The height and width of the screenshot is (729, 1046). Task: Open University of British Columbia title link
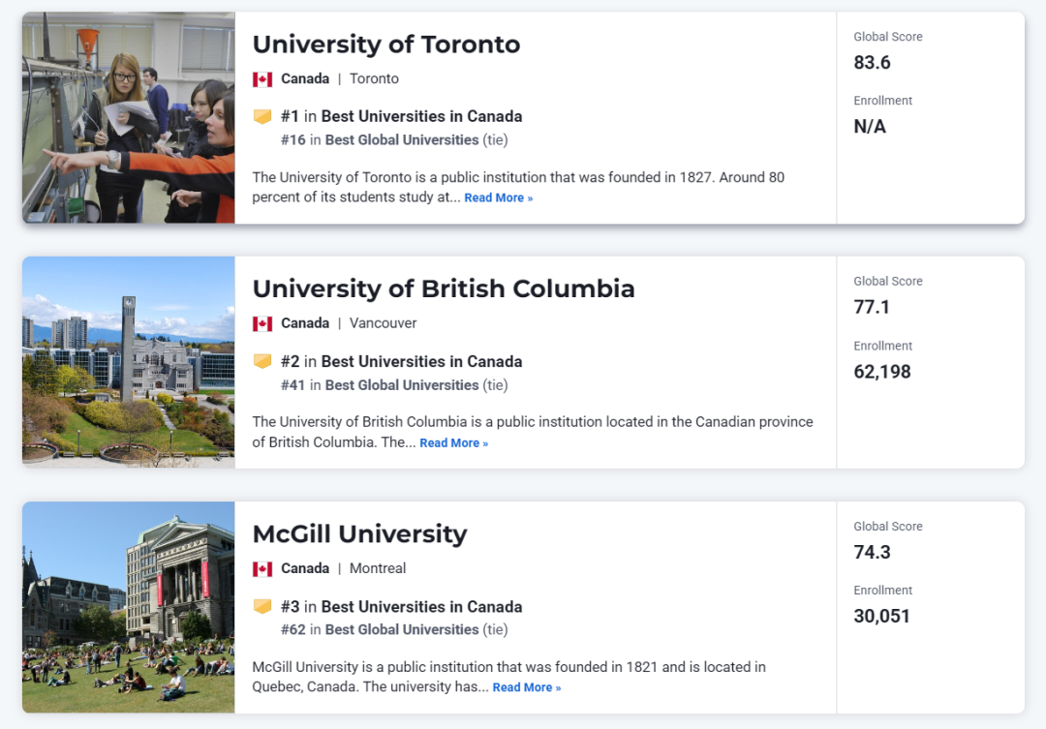(x=443, y=289)
